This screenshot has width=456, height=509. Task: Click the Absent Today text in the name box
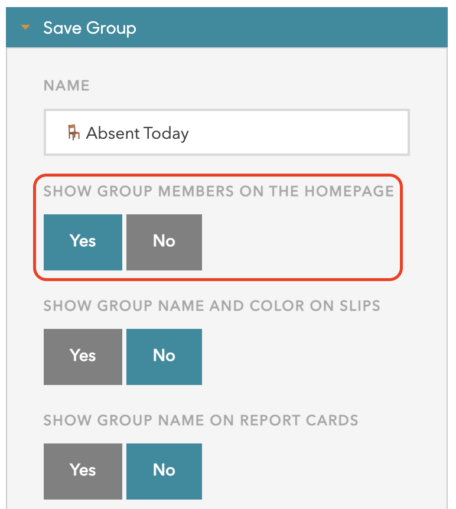click(x=137, y=133)
